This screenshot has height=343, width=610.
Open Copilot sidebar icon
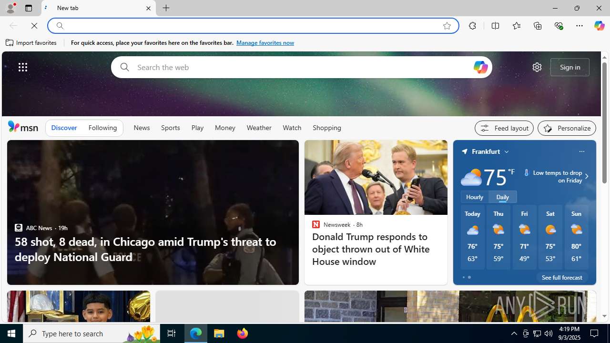599,26
